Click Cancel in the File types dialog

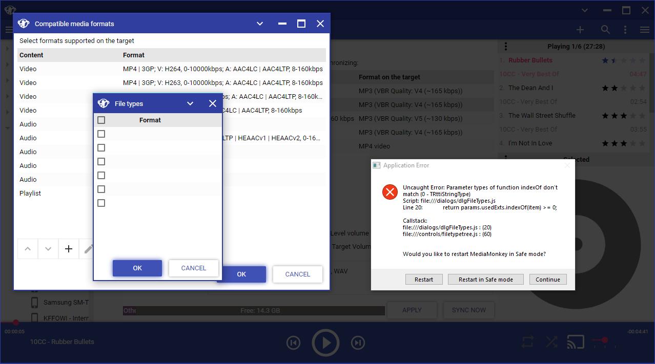(x=193, y=268)
